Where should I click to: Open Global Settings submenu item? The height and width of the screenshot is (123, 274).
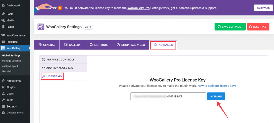[x=11, y=55]
